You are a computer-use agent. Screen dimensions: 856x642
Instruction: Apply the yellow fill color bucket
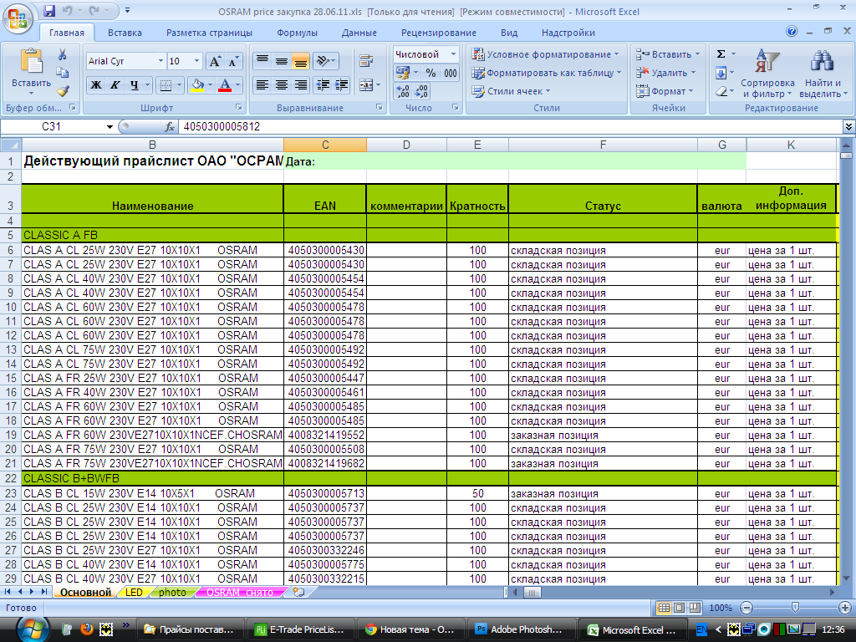pos(197,85)
